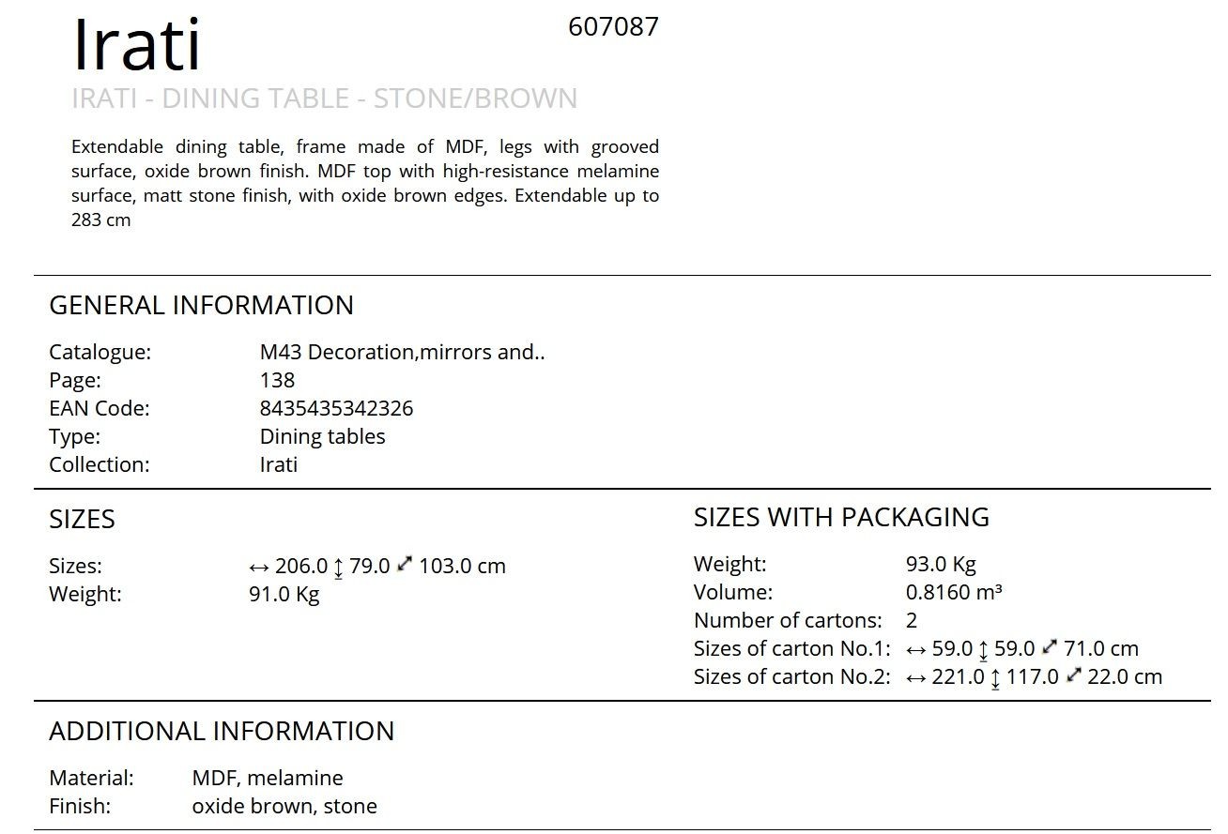Click the subtitle IRATI - DINING TABLE - STONE/BROWN

325,99
